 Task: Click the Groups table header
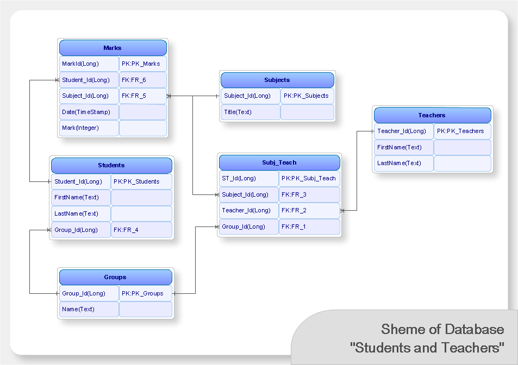click(116, 277)
